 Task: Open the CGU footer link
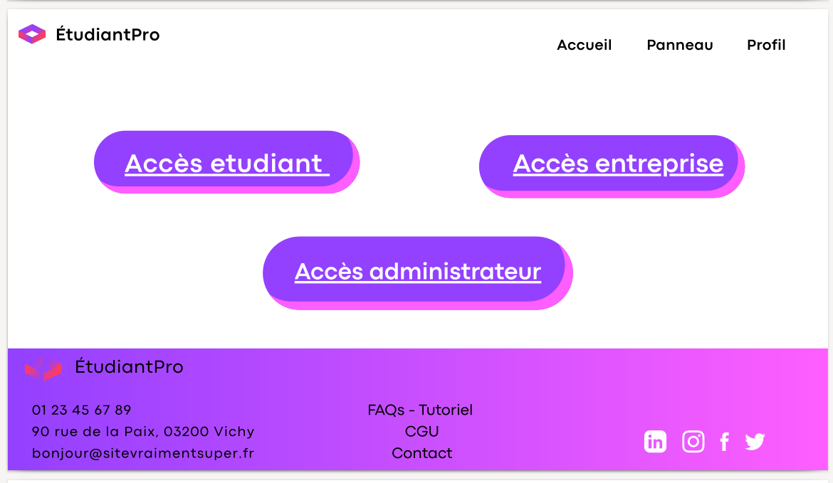point(421,431)
